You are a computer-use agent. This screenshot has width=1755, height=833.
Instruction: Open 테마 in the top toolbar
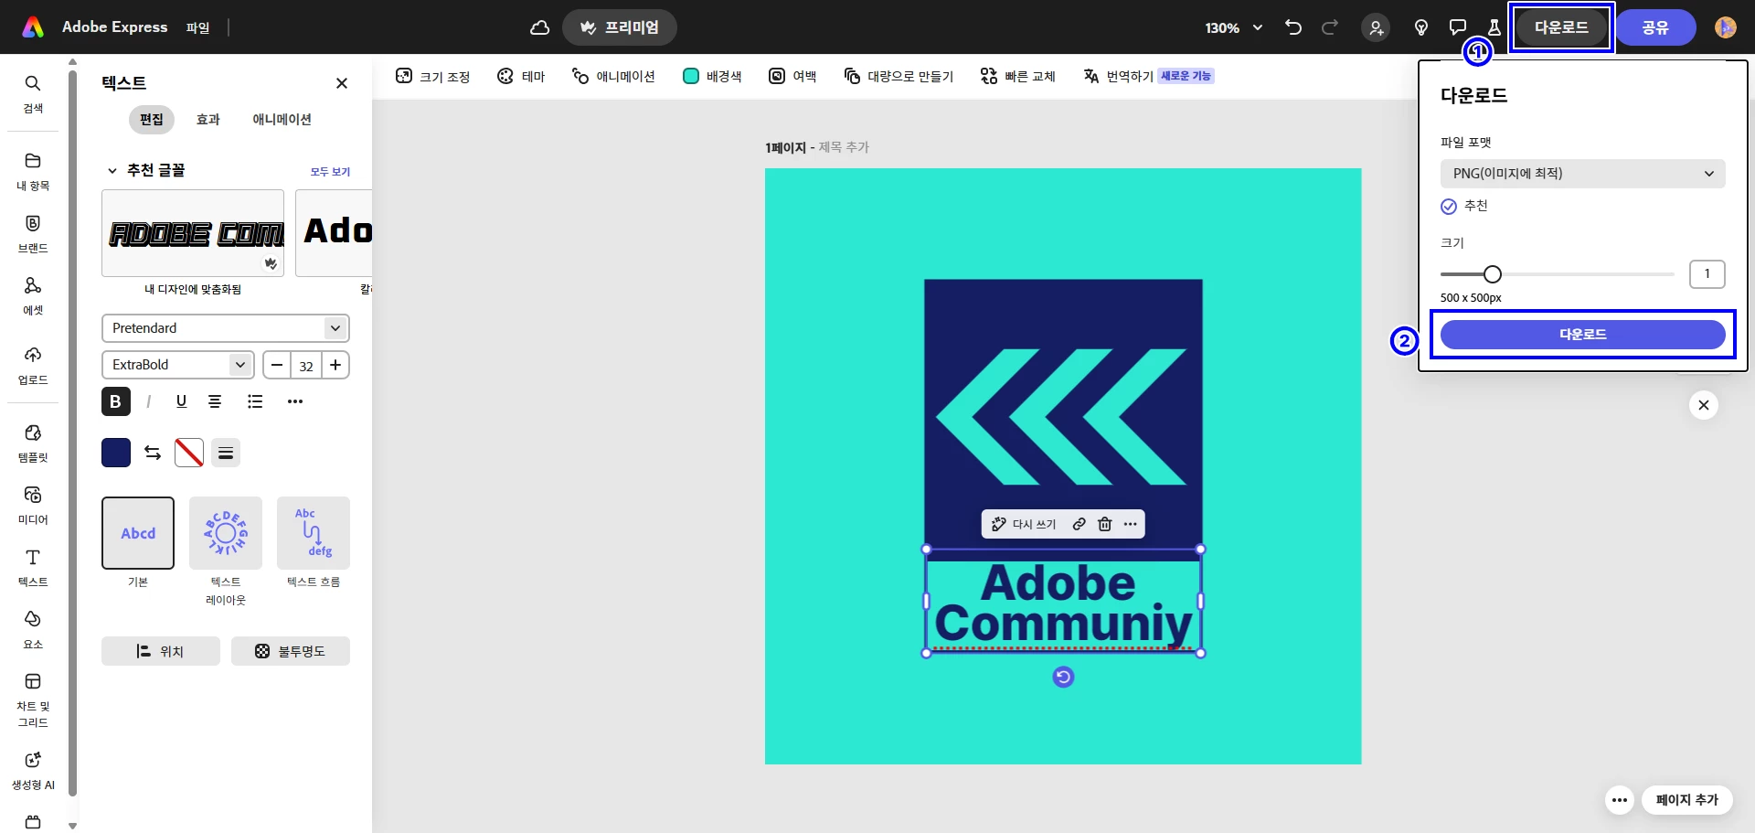521,76
